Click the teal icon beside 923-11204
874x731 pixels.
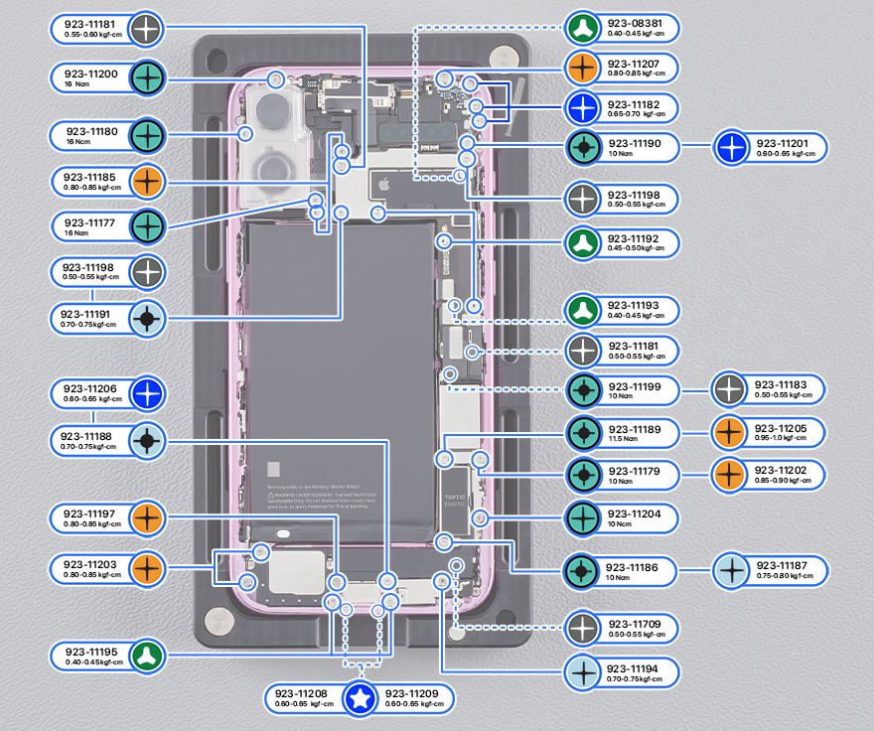point(581,516)
